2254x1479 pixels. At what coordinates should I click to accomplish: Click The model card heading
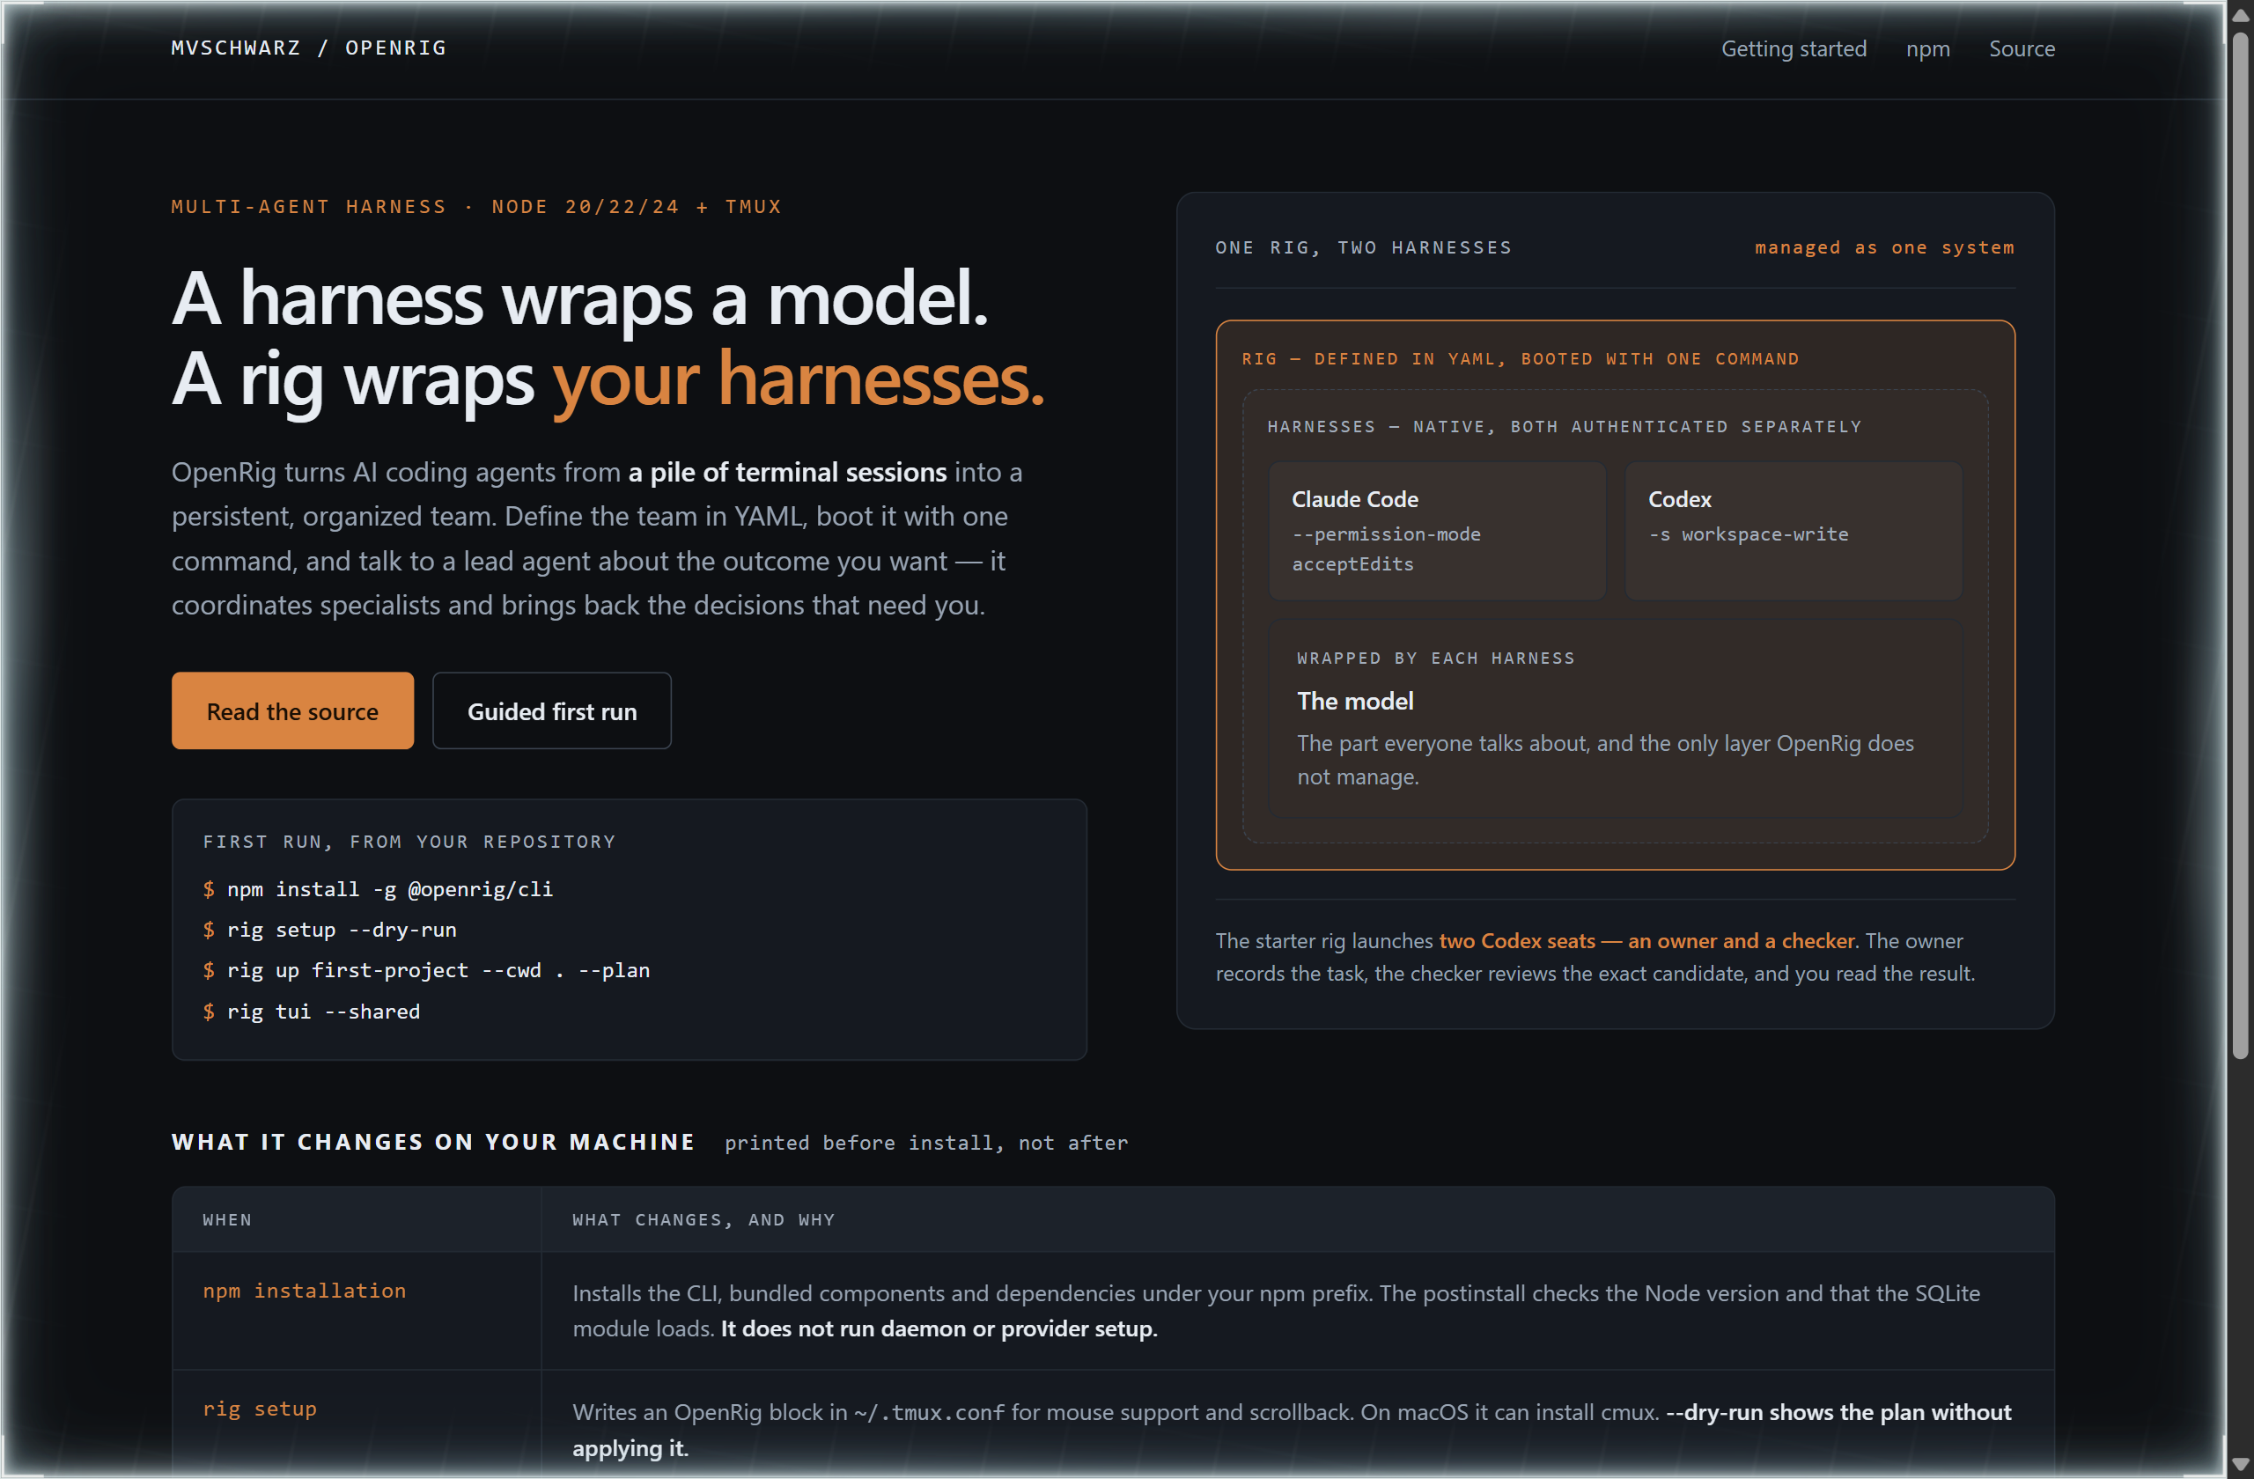pyautogui.click(x=1354, y=702)
